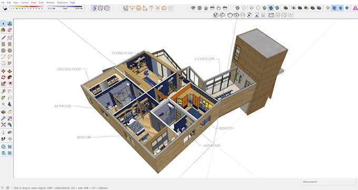Choose the Position Camera tool
Viewport: 358px width, 190px height.
coord(3,132)
